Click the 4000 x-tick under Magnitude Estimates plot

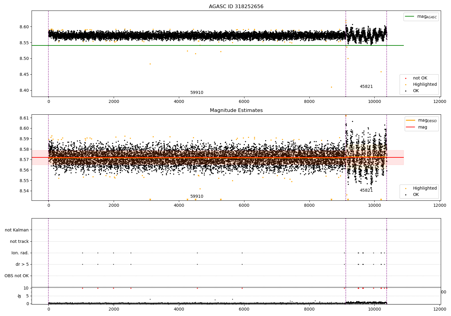tap(179, 206)
